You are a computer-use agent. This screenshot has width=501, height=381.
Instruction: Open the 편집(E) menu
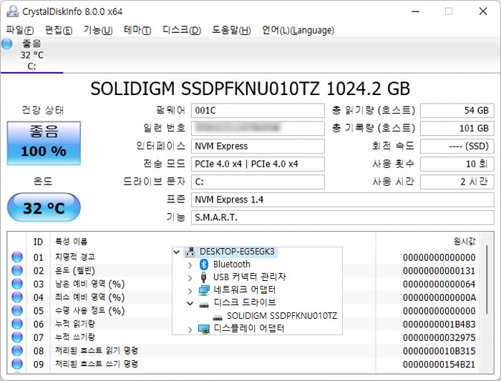tap(59, 30)
